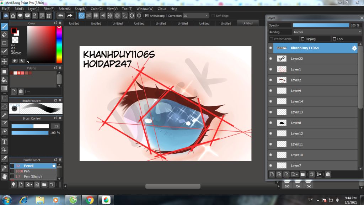This screenshot has width=364, height=205.
Task: Open the Filter menu
Action: tap(49, 9)
